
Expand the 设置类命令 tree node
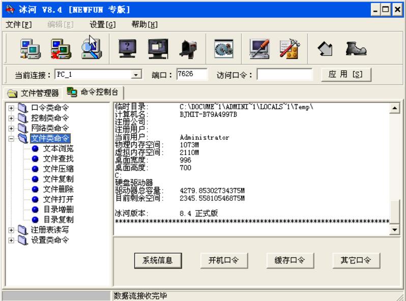pyautogui.click(x=11, y=240)
